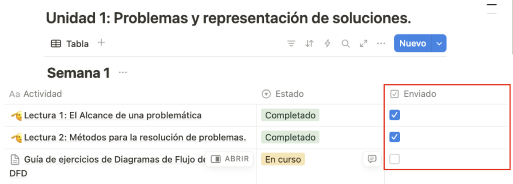
Task: Open the three-dot view options menu
Action: [x=381, y=43]
